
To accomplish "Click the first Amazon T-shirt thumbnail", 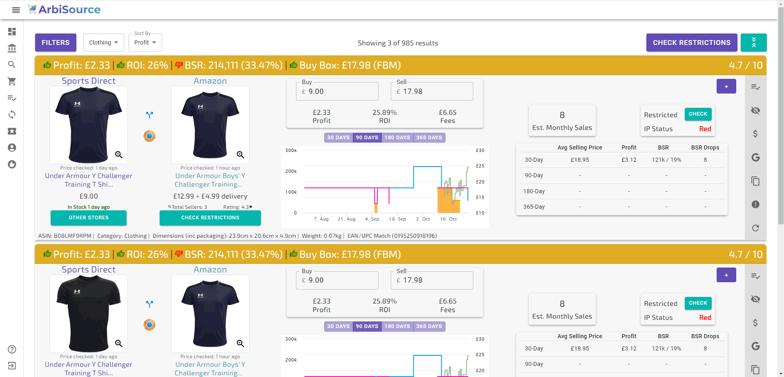I will [210, 125].
